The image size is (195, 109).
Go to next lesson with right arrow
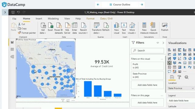click(142, 5)
